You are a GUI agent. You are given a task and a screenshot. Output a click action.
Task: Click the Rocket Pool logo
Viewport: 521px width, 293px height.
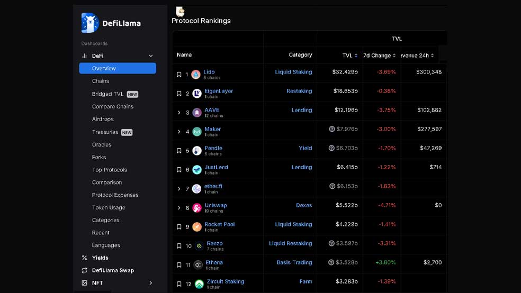click(x=197, y=227)
